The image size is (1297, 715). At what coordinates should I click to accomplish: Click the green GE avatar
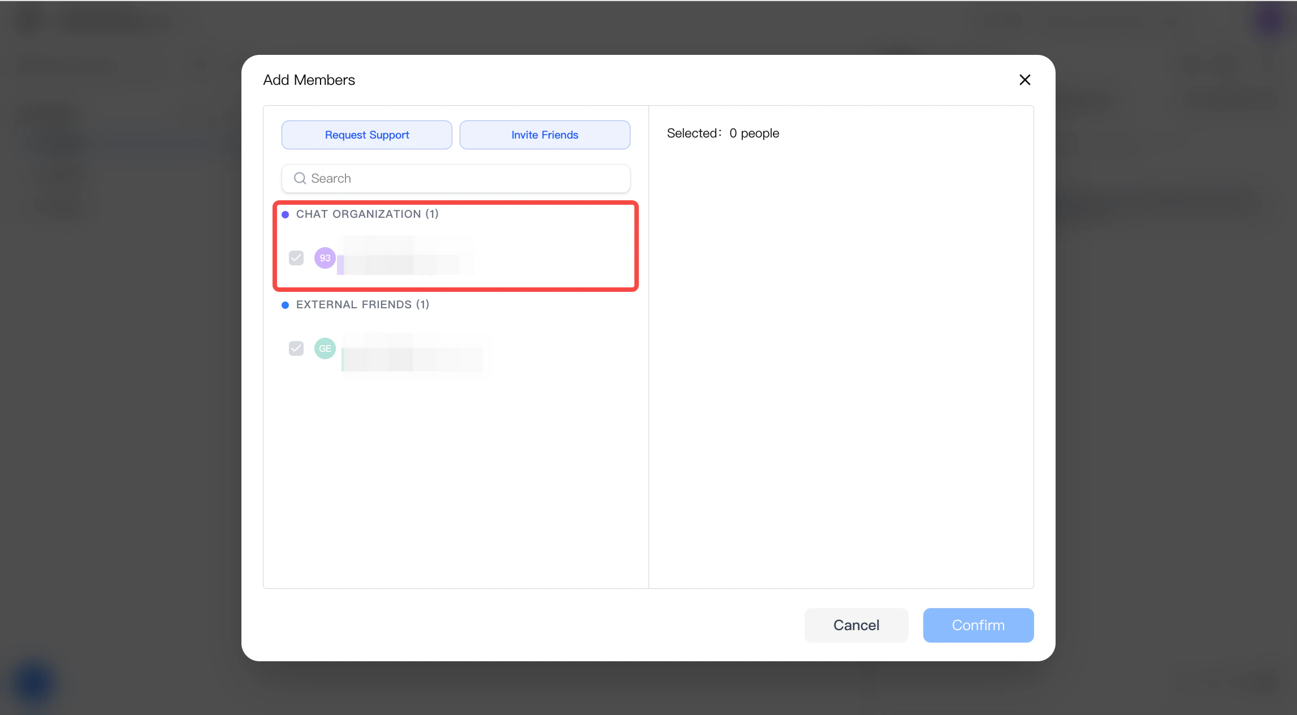pos(325,348)
